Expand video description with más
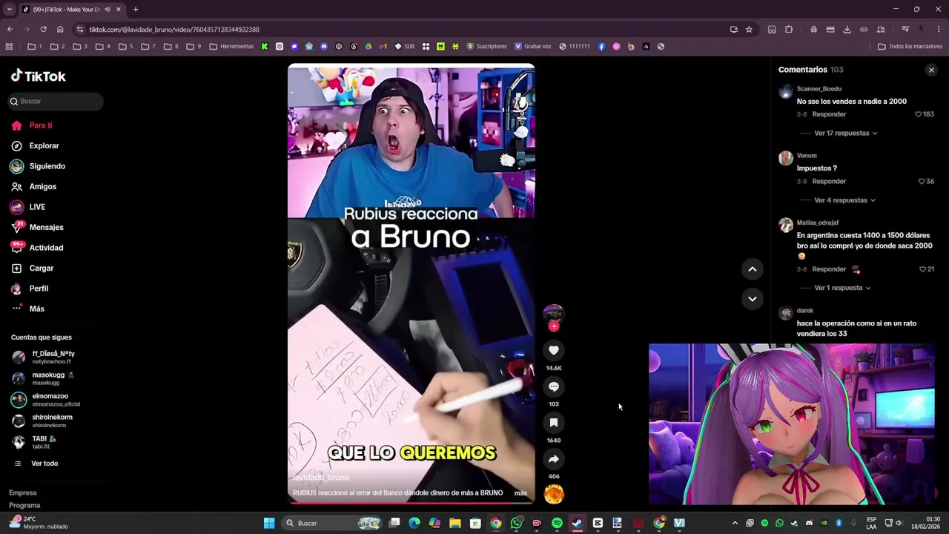This screenshot has width=949, height=534. [520, 493]
